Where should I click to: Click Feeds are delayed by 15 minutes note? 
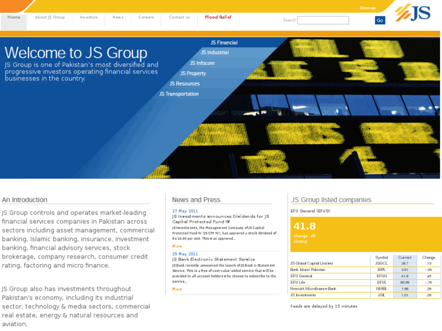324,306
